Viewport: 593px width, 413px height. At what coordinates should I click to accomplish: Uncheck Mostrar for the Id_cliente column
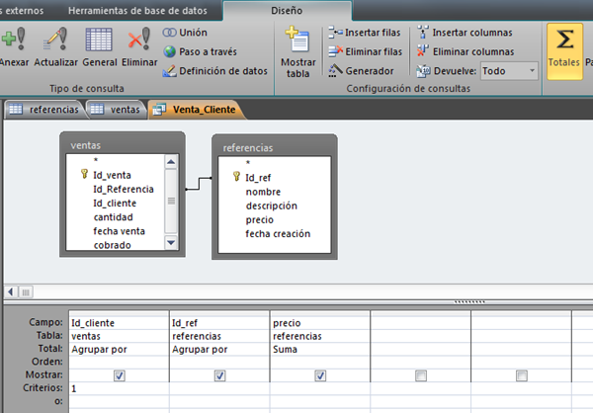[x=119, y=376]
